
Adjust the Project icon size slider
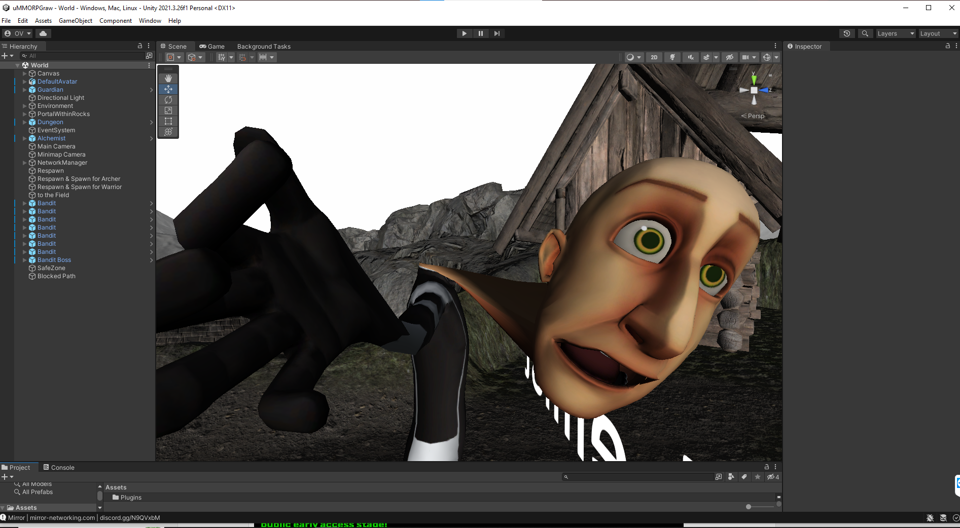[x=749, y=507]
